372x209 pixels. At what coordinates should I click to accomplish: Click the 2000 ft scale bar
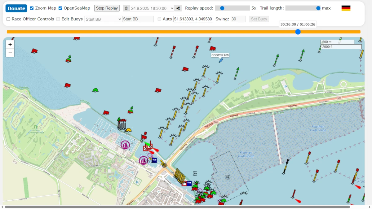tap(341, 47)
